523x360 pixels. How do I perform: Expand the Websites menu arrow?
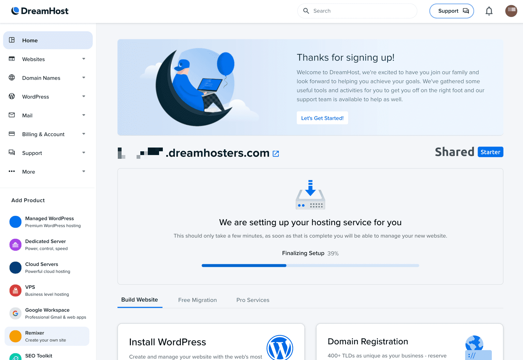[x=84, y=59]
